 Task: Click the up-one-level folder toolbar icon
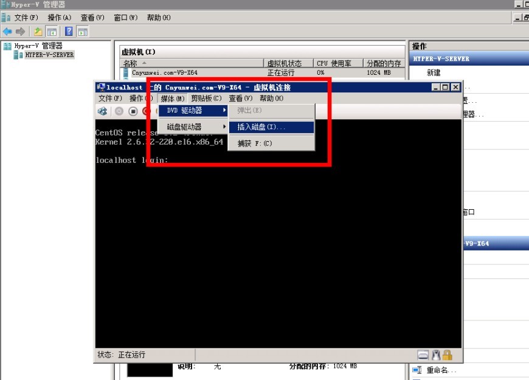click(x=38, y=32)
